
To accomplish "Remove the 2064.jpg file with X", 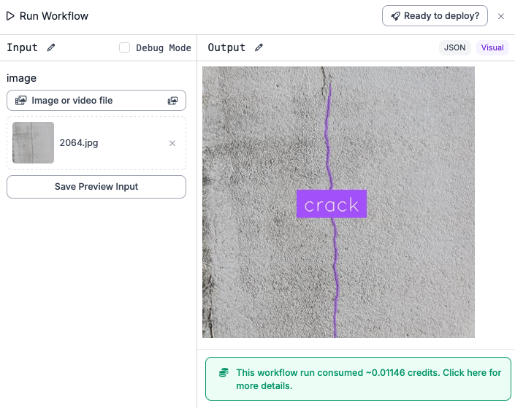I will pyautogui.click(x=172, y=143).
